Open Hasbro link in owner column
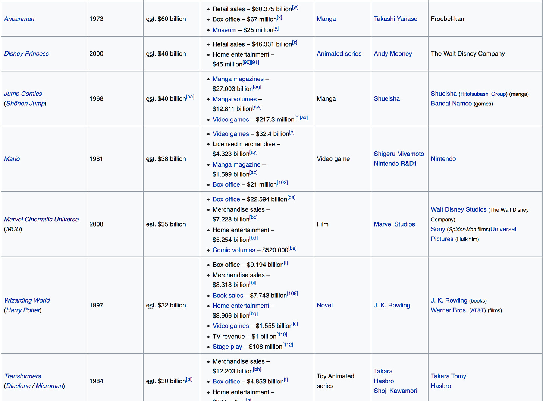 441,386
